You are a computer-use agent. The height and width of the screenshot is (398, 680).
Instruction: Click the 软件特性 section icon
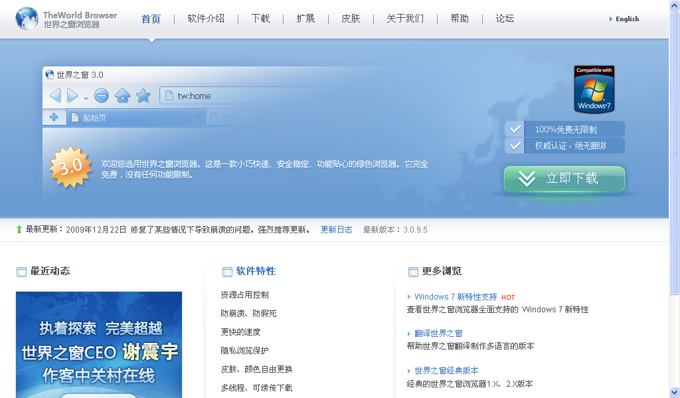[227, 272]
